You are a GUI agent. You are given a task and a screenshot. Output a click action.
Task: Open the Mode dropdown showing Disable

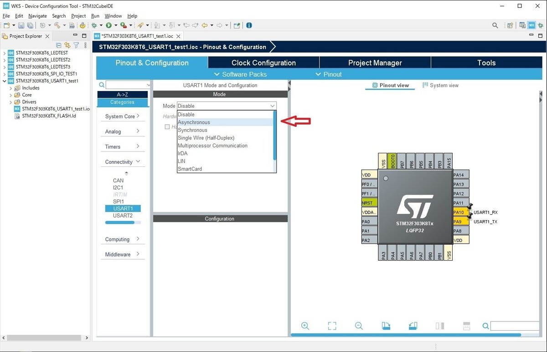(227, 106)
